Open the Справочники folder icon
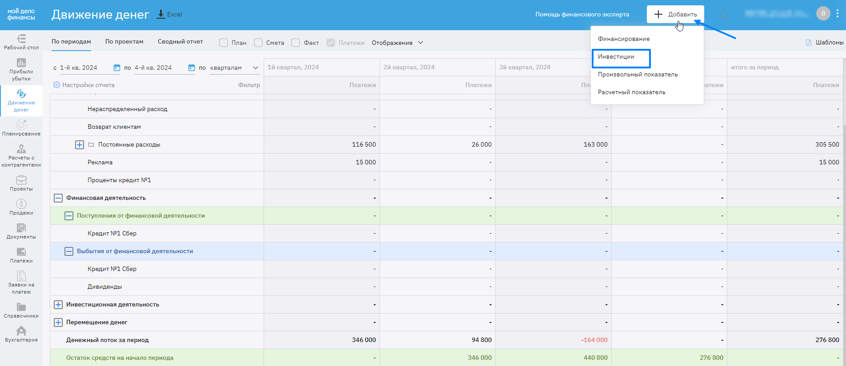This screenshot has height=366, width=846. pyautogui.click(x=21, y=310)
